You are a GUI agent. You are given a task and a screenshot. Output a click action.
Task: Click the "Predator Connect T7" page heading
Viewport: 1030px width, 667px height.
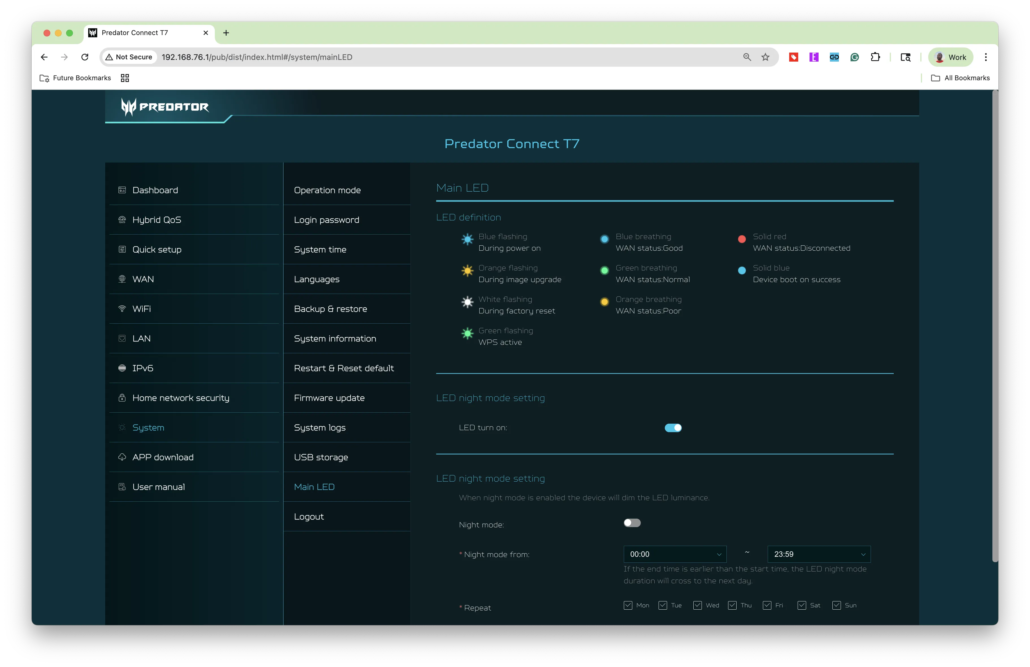(512, 144)
